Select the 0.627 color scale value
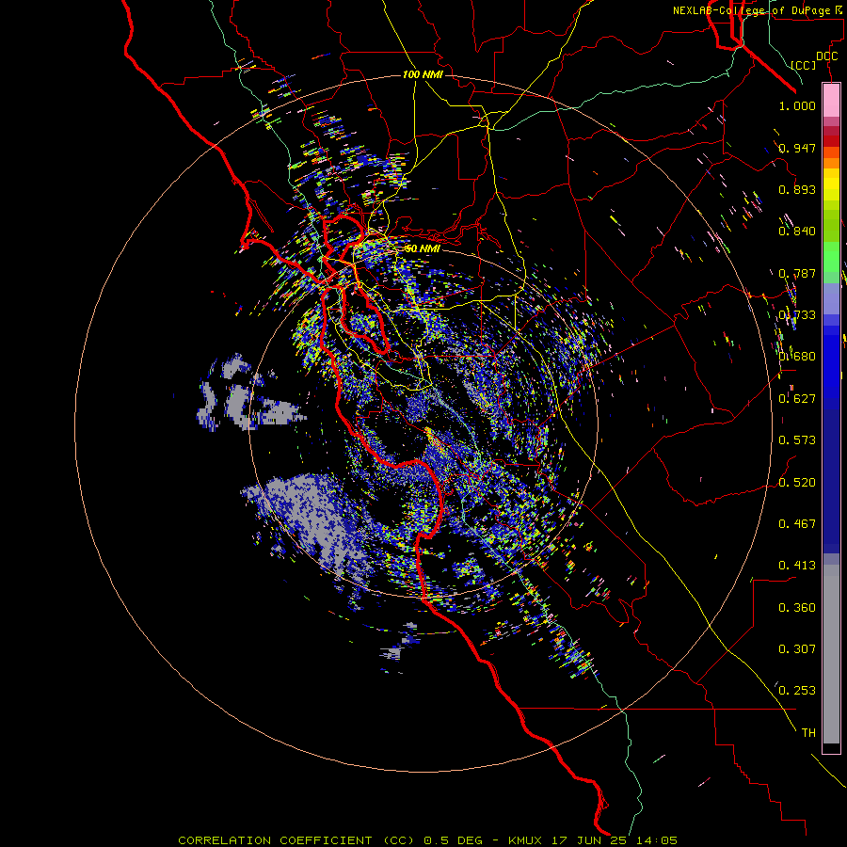847x847 pixels. pos(797,399)
